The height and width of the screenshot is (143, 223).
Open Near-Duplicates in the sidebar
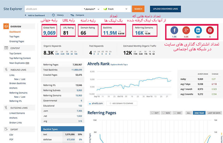17,63
